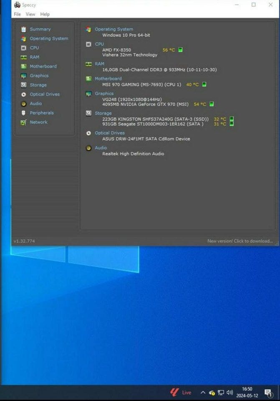This screenshot has width=280, height=401.
Task: Click 'Windows 10 Pro 64-bit' text
Action: coord(126,35)
